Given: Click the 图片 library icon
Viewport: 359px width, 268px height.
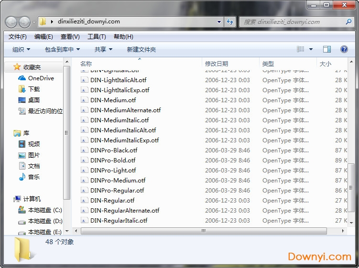Looking at the screenshot, I should pyautogui.click(x=22, y=155).
